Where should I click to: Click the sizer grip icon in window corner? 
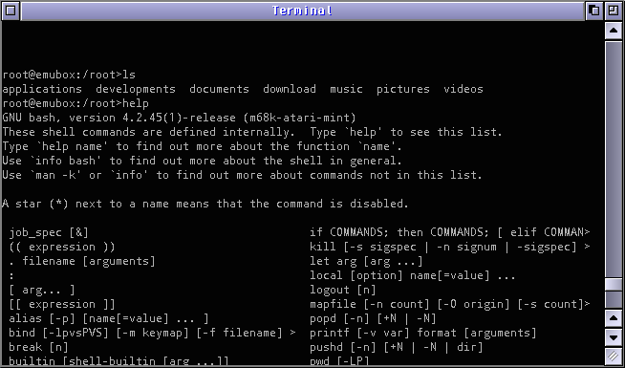[614, 357]
